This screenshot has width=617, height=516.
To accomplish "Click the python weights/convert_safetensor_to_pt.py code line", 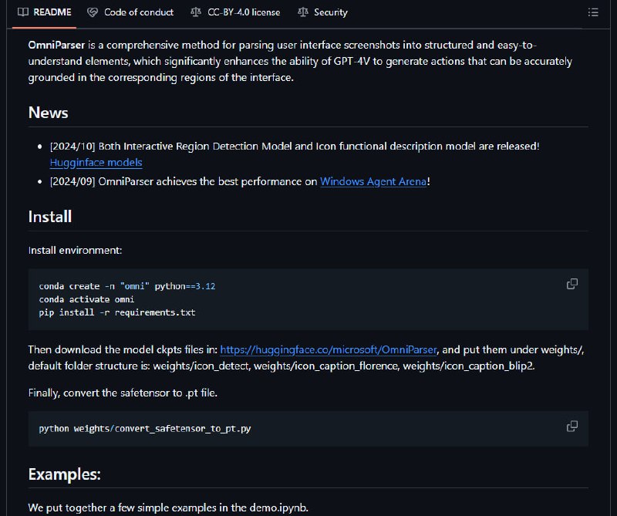I will click(145, 429).
